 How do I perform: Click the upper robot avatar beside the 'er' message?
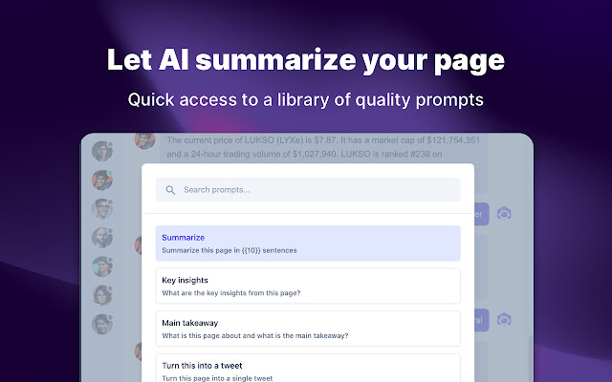[504, 213]
